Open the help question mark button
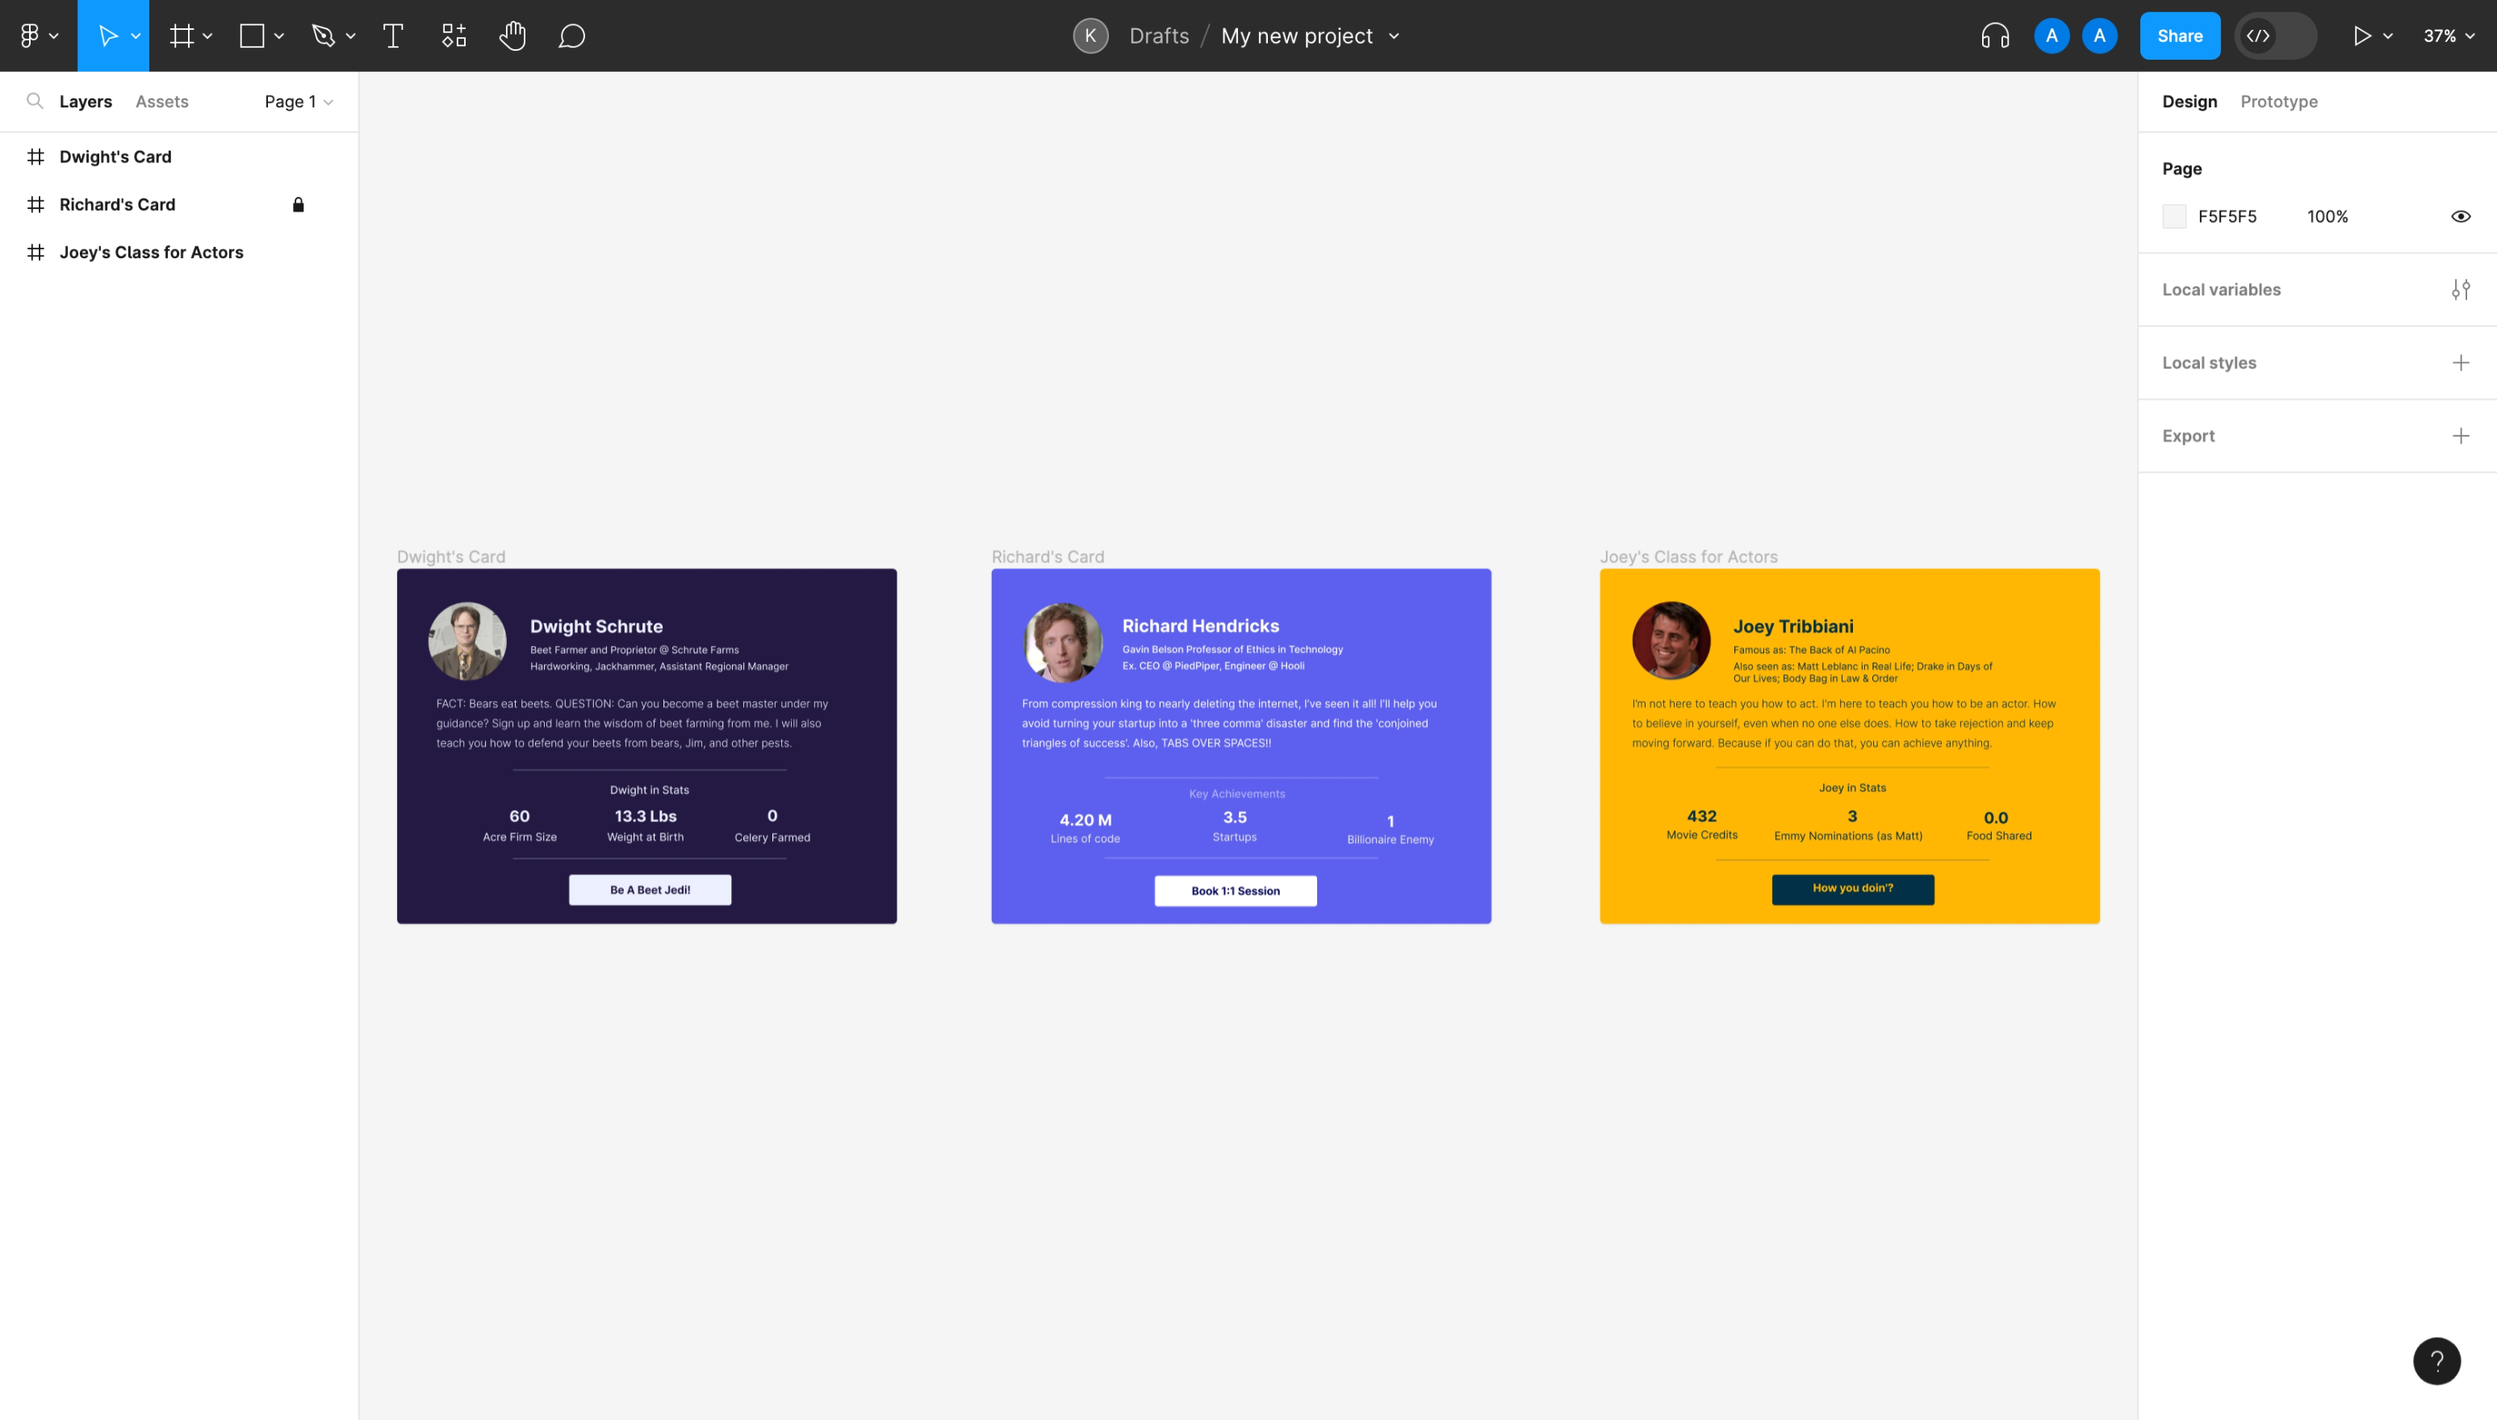Screen dimensions: 2497x1420 pyautogui.click(x=2436, y=1360)
